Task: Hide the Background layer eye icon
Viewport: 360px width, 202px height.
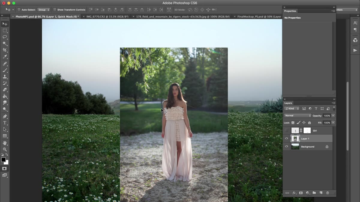Action: 286,146
